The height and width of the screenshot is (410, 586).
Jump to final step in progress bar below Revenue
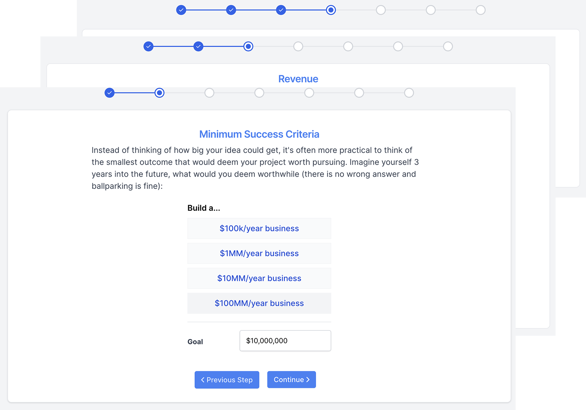coord(409,93)
